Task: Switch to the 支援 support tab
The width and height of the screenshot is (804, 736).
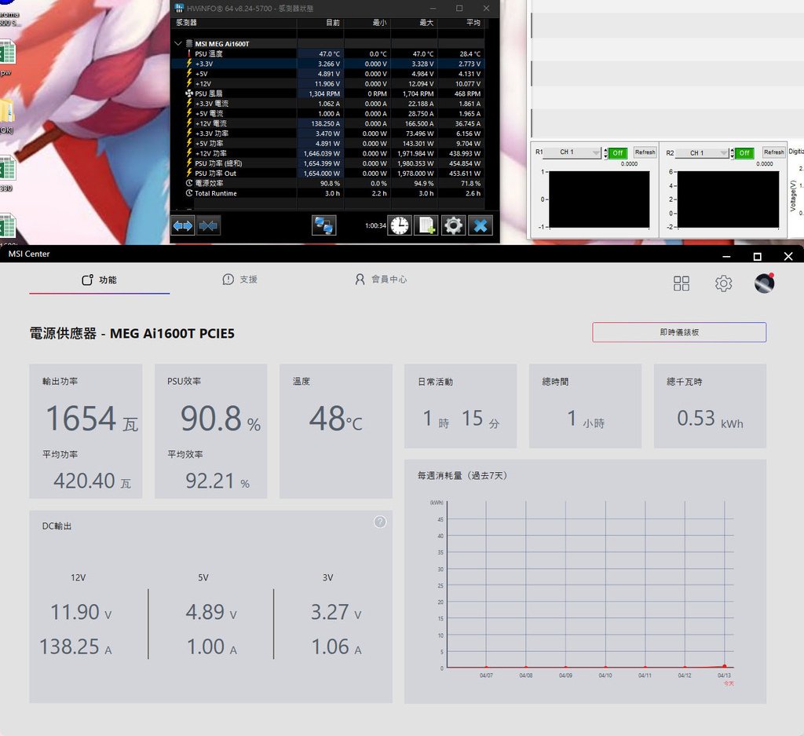Action: point(240,280)
